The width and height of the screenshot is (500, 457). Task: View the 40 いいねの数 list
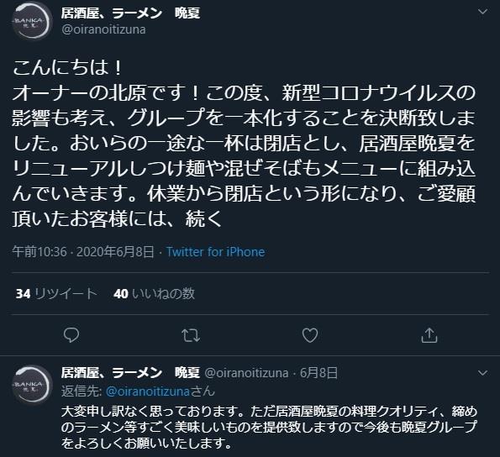tap(154, 293)
